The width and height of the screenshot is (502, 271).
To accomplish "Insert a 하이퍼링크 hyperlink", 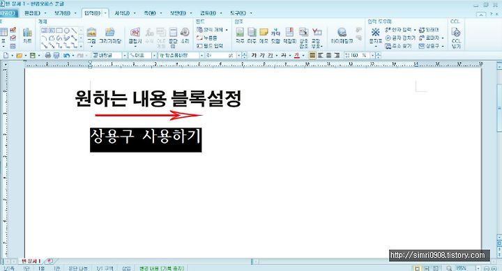I will (342, 36).
